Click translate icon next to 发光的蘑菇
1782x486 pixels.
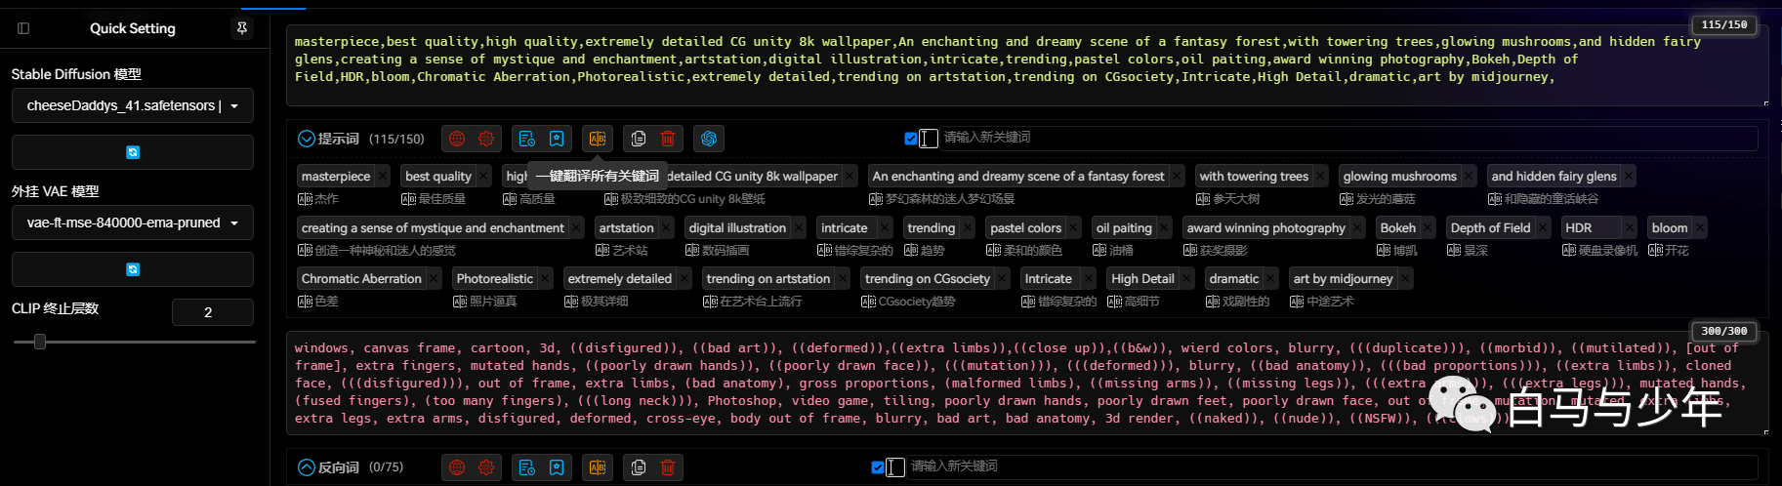(x=1347, y=199)
